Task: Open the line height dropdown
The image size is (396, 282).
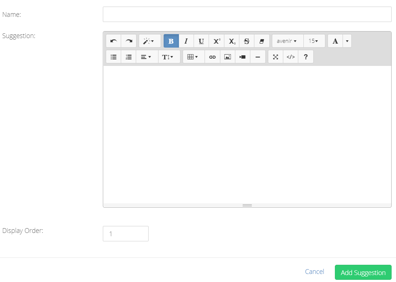Action: (x=169, y=57)
